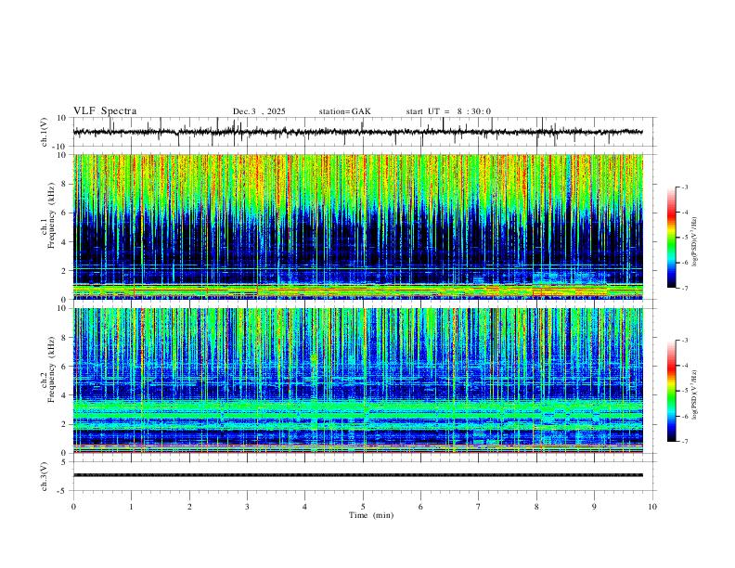The height and width of the screenshot is (568, 735).
Task: Click the ch.2 'log(PSD)(V²/Hz)' colorbar label
Action: [x=696, y=395]
